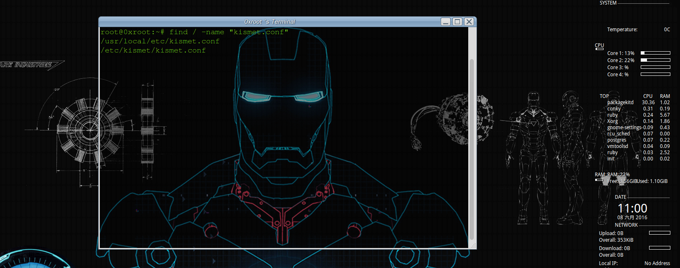The image size is (680, 268).
Task: Click the packagekitd process row
Action: pyautogui.click(x=639, y=103)
